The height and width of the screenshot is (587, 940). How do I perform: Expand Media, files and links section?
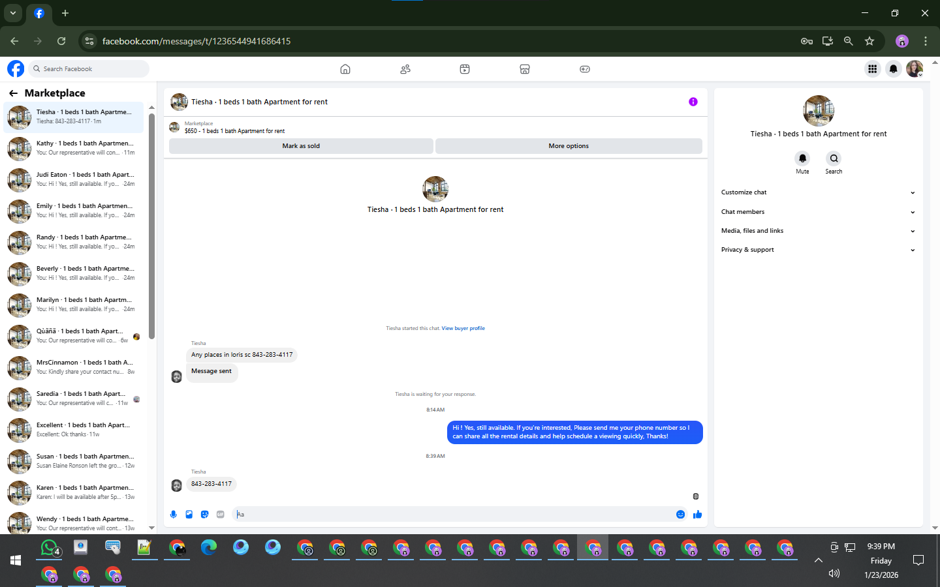818,231
